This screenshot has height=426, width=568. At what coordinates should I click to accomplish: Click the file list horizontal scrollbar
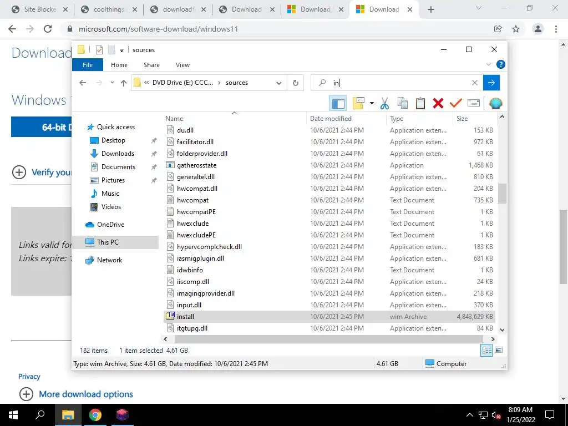(x=328, y=339)
